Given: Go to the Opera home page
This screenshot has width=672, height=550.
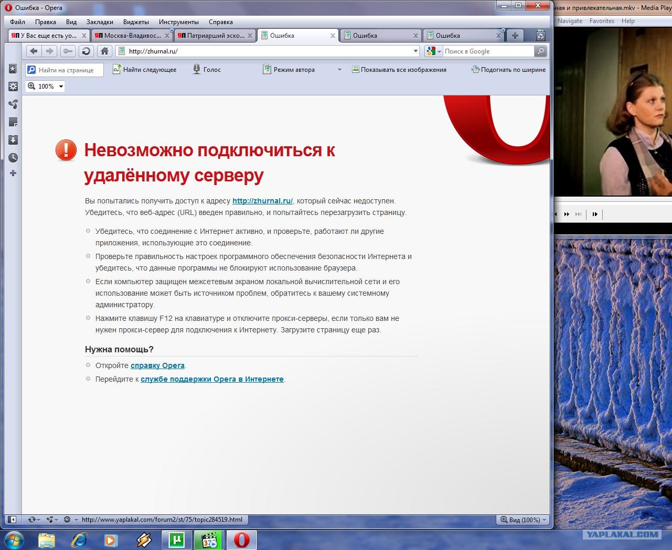Looking at the screenshot, I should pyautogui.click(x=104, y=51).
